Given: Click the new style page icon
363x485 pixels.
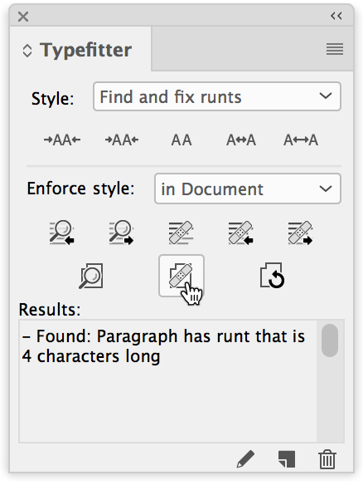Looking at the screenshot, I should (287, 459).
